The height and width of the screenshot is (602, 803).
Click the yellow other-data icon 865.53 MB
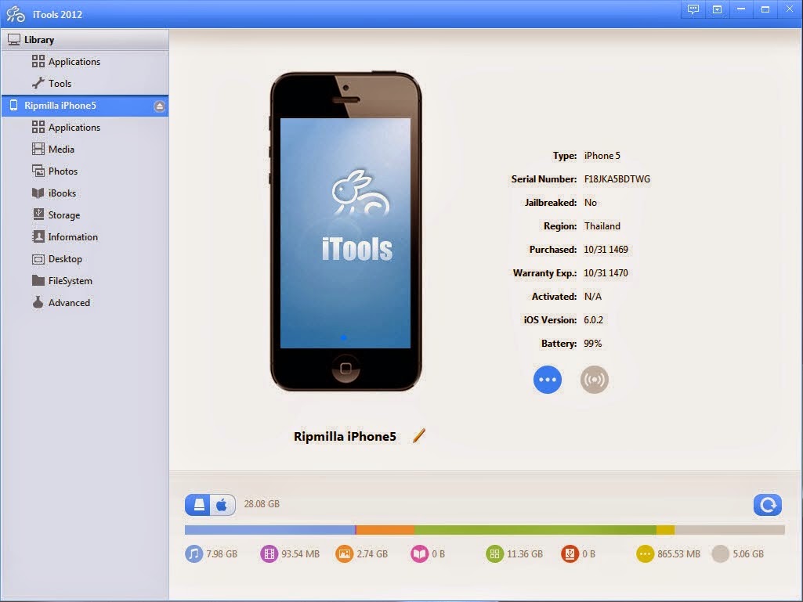tap(645, 554)
